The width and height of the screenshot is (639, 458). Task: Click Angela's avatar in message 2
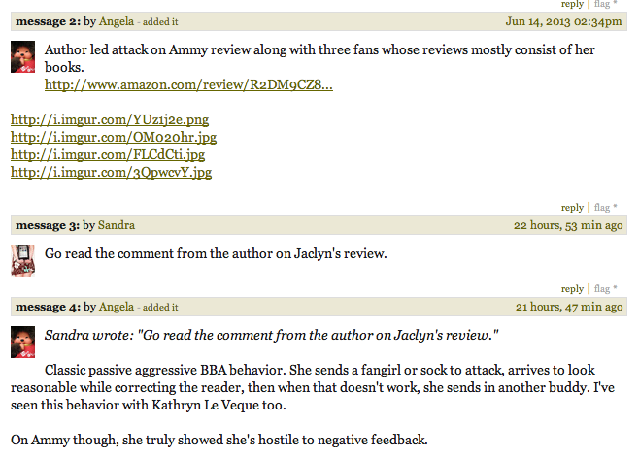[22, 58]
